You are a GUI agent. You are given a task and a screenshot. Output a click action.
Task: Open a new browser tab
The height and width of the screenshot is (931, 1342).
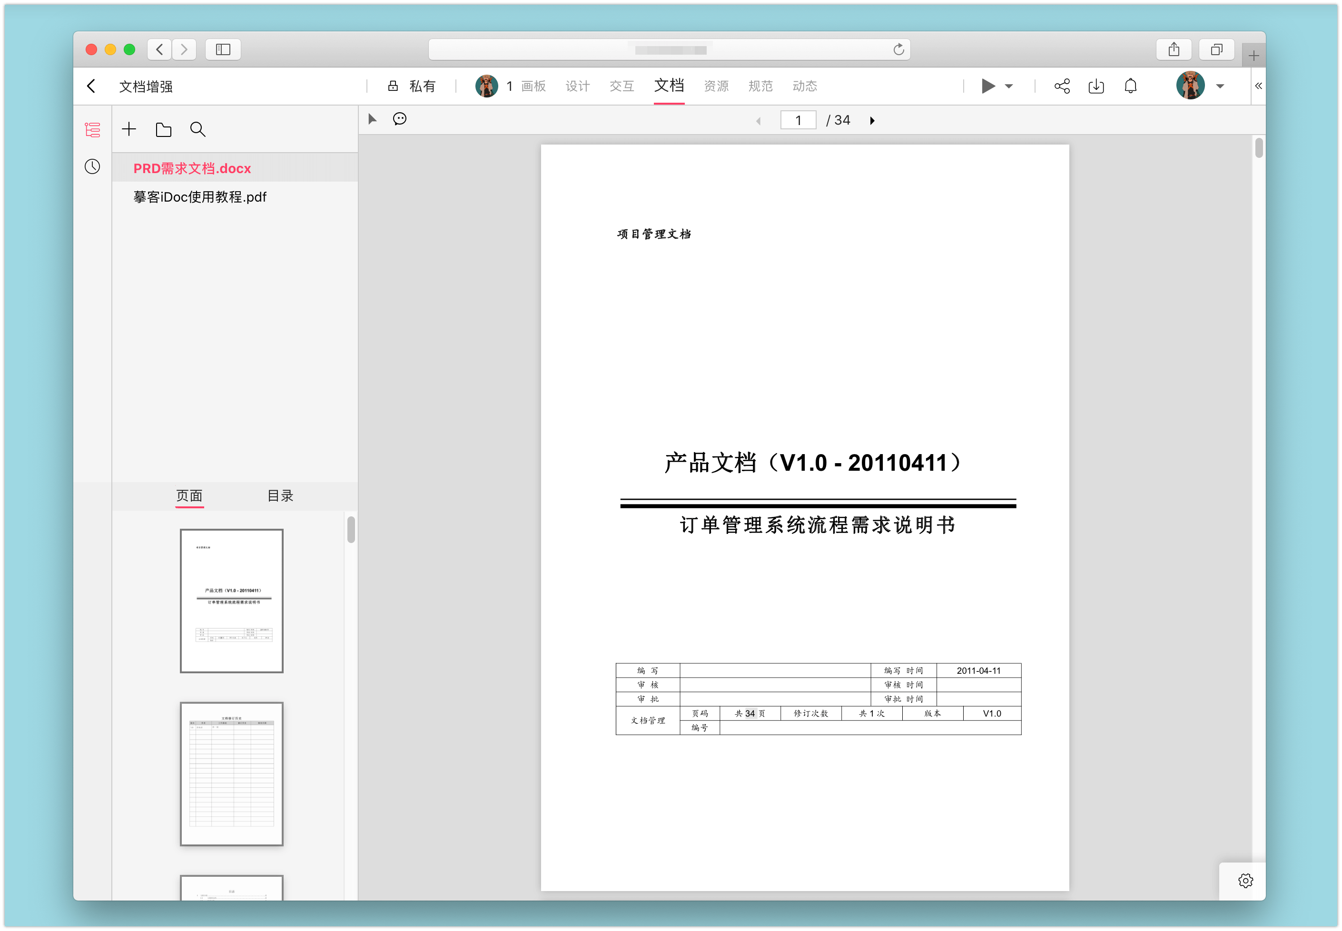point(1253,56)
